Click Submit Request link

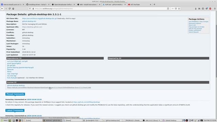(x=194, y=32)
